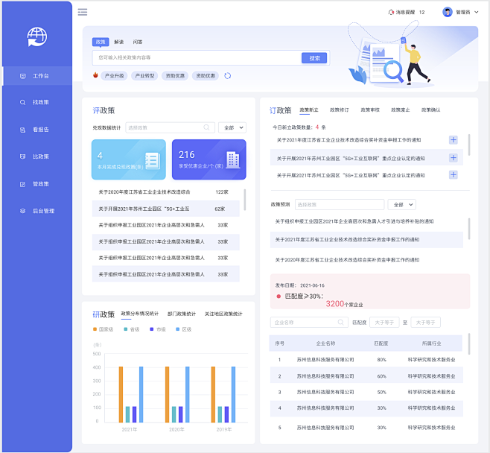
Task: Click scrollbar beside enterprise matching table
Action: (x=468, y=344)
